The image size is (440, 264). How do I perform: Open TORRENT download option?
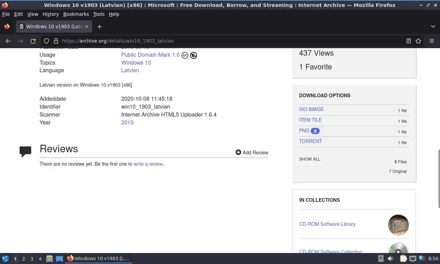[x=310, y=141]
